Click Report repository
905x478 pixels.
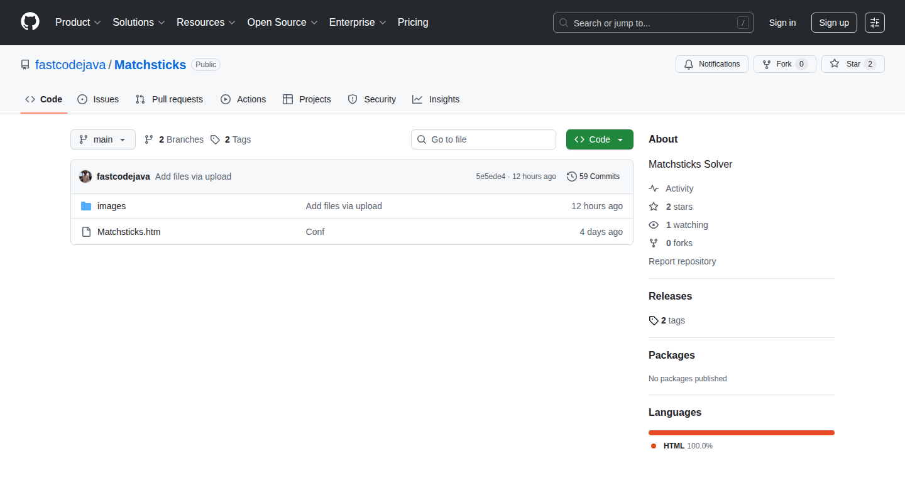(x=683, y=261)
